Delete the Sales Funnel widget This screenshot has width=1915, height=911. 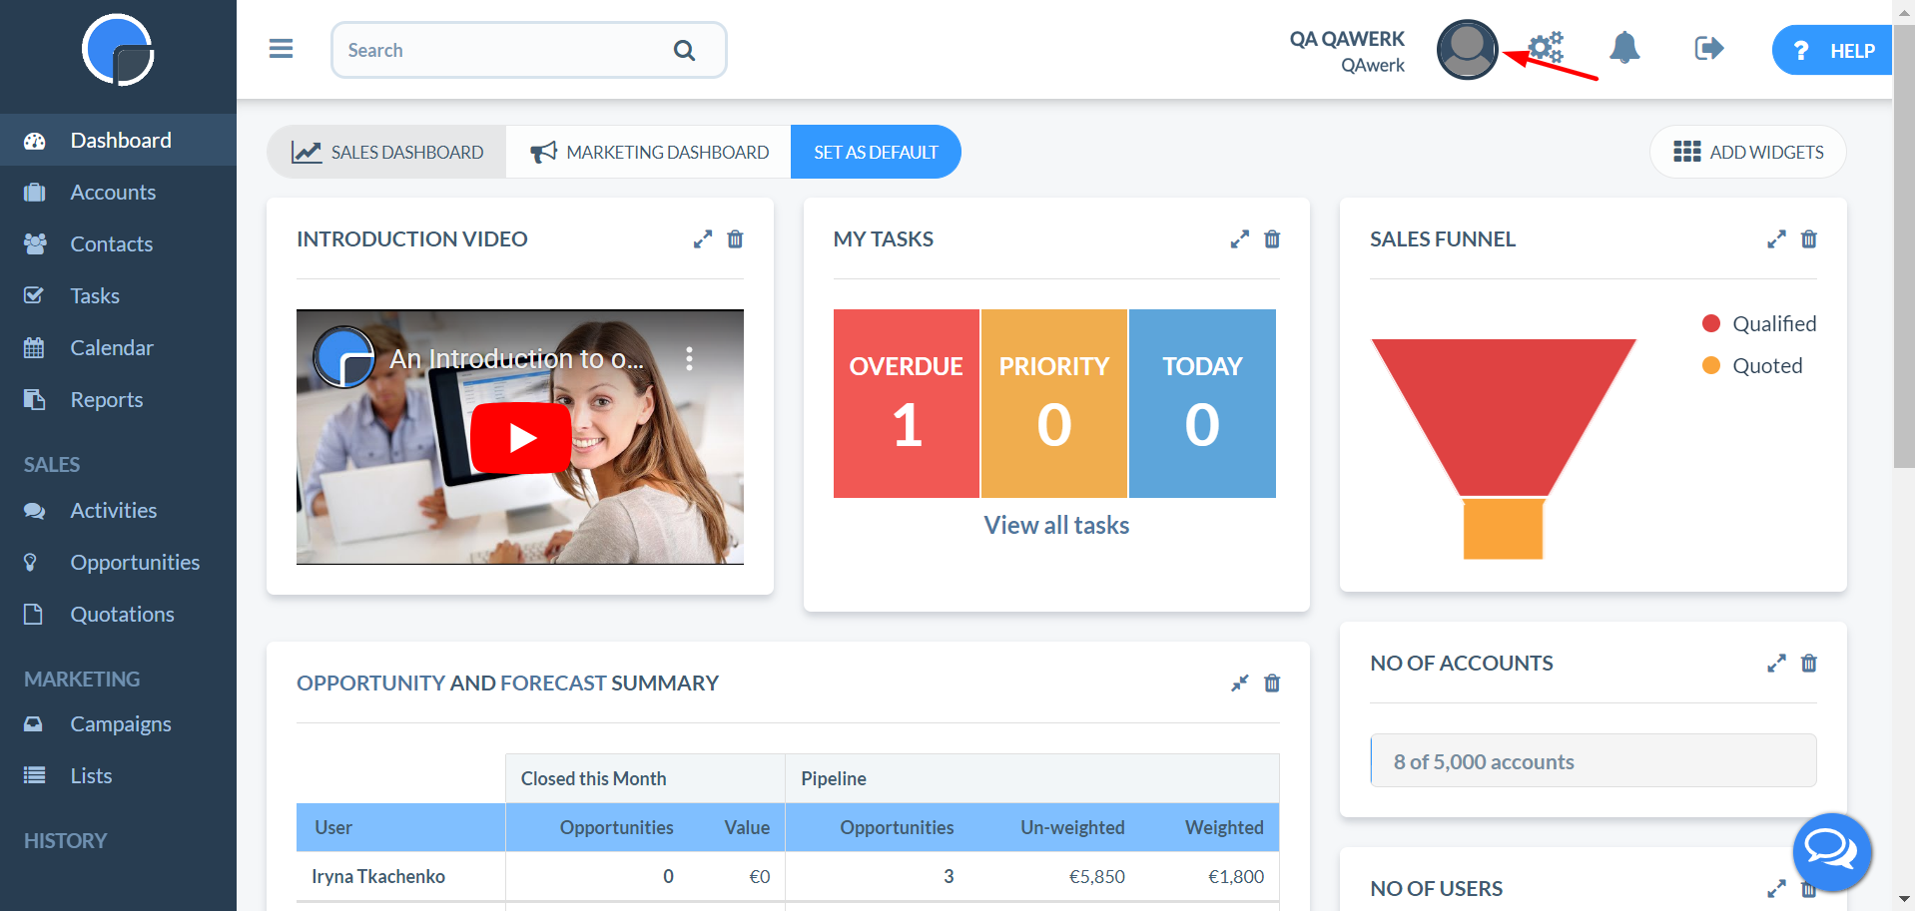1808,239
